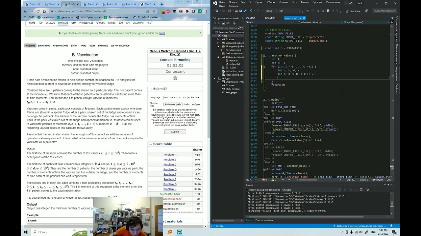
Task: Click the Список ошибок tab at bottom
Action: [x=264, y=220]
